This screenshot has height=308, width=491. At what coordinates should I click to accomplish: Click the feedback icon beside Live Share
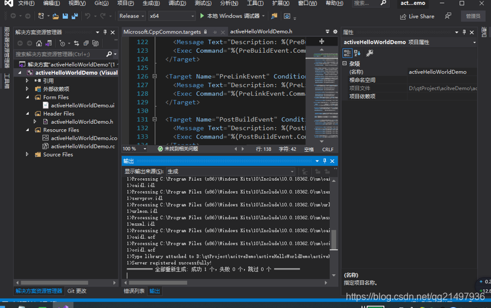click(x=448, y=16)
